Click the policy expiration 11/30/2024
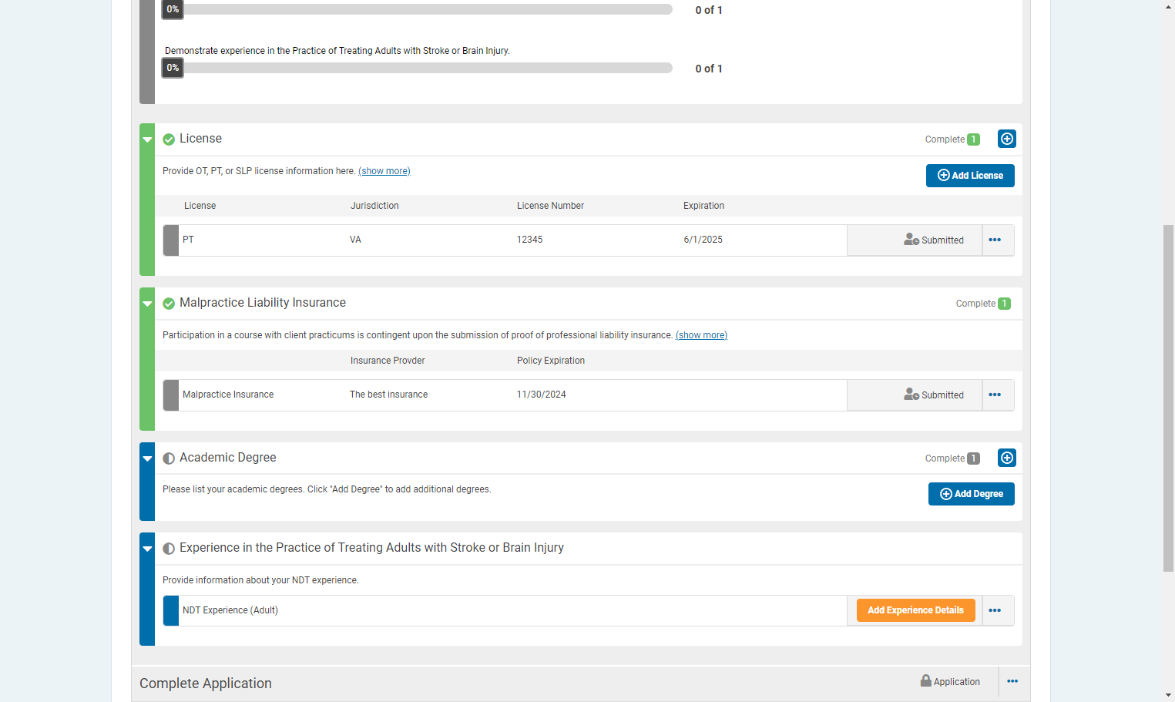 coord(541,395)
